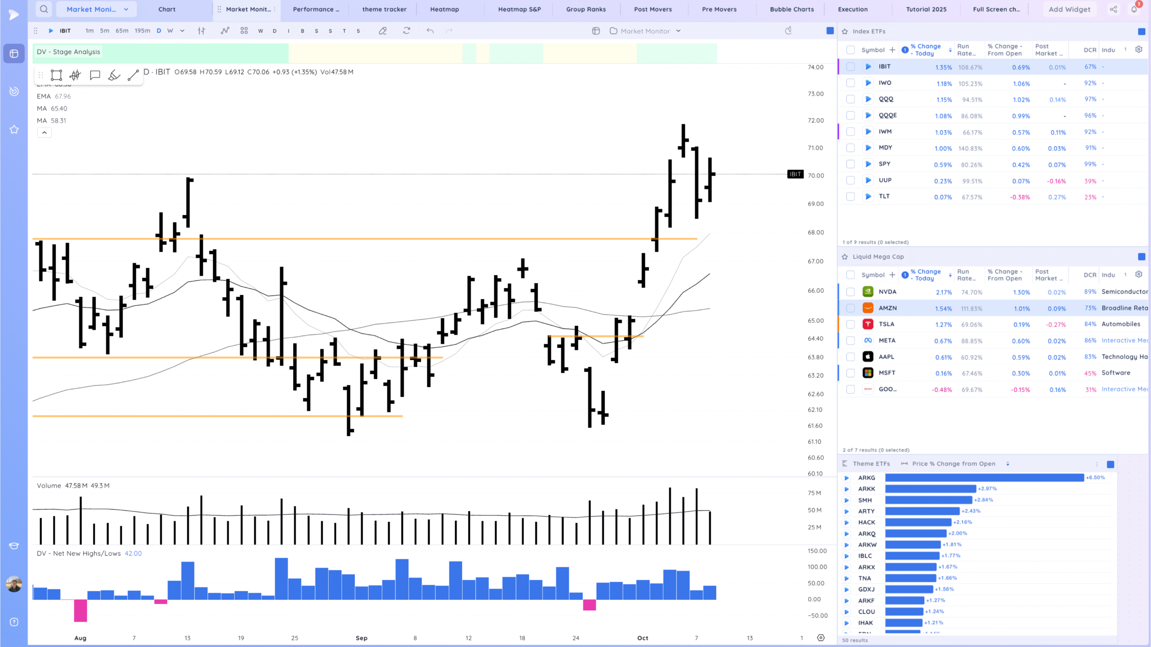Click the Add Widget button
Viewport: 1151px width, 647px height.
coord(1069,9)
